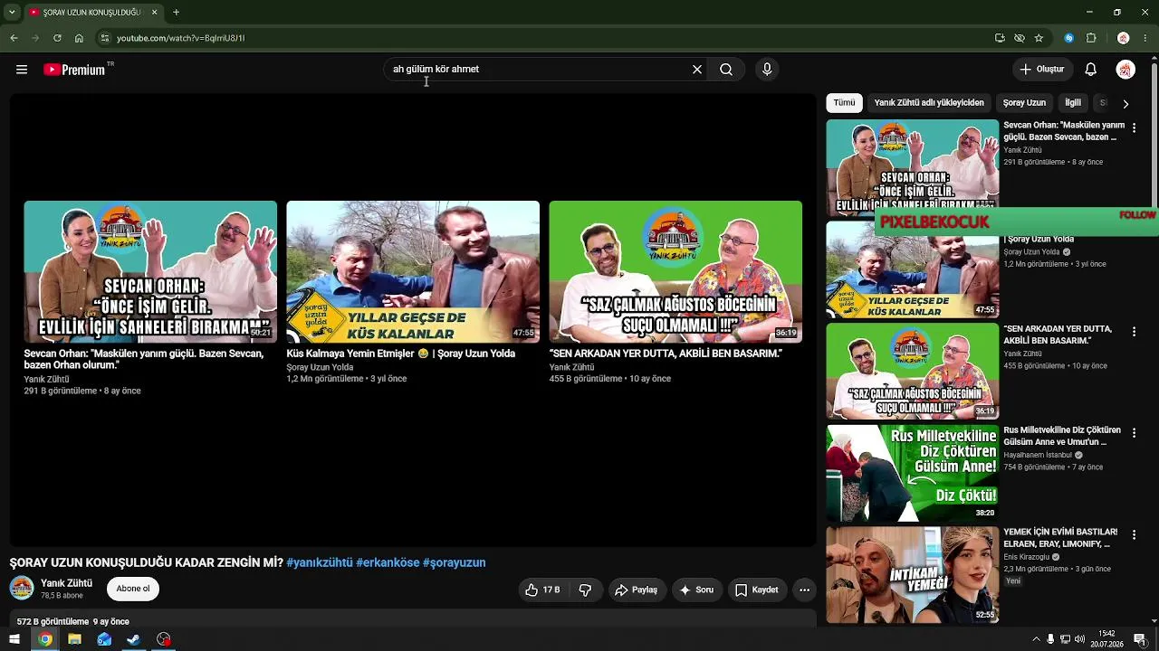This screenshot has height=651, width=1159.
Task: Select the Şoray Uzun filter chip
Action: tap(1024, 103)
